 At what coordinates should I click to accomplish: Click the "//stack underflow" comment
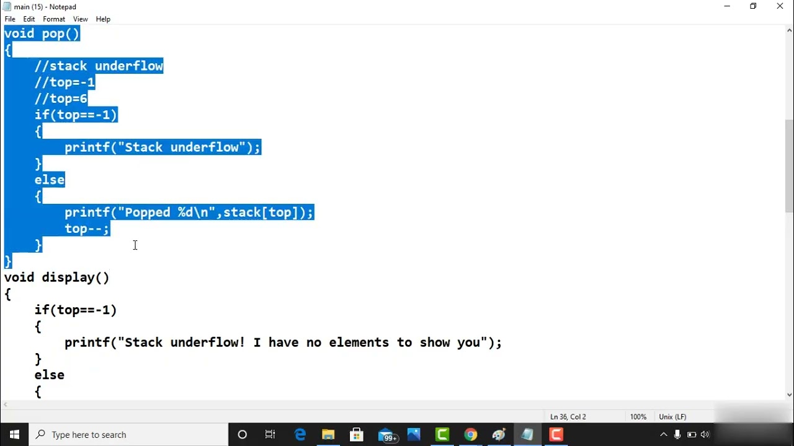click(x=99, y=66)
